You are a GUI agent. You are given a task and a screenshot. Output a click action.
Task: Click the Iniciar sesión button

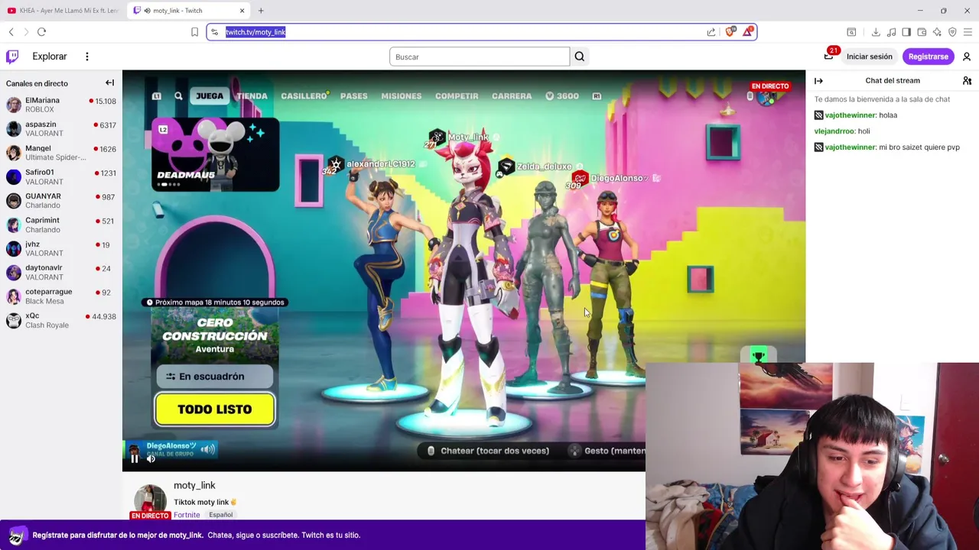click(870, 57)
